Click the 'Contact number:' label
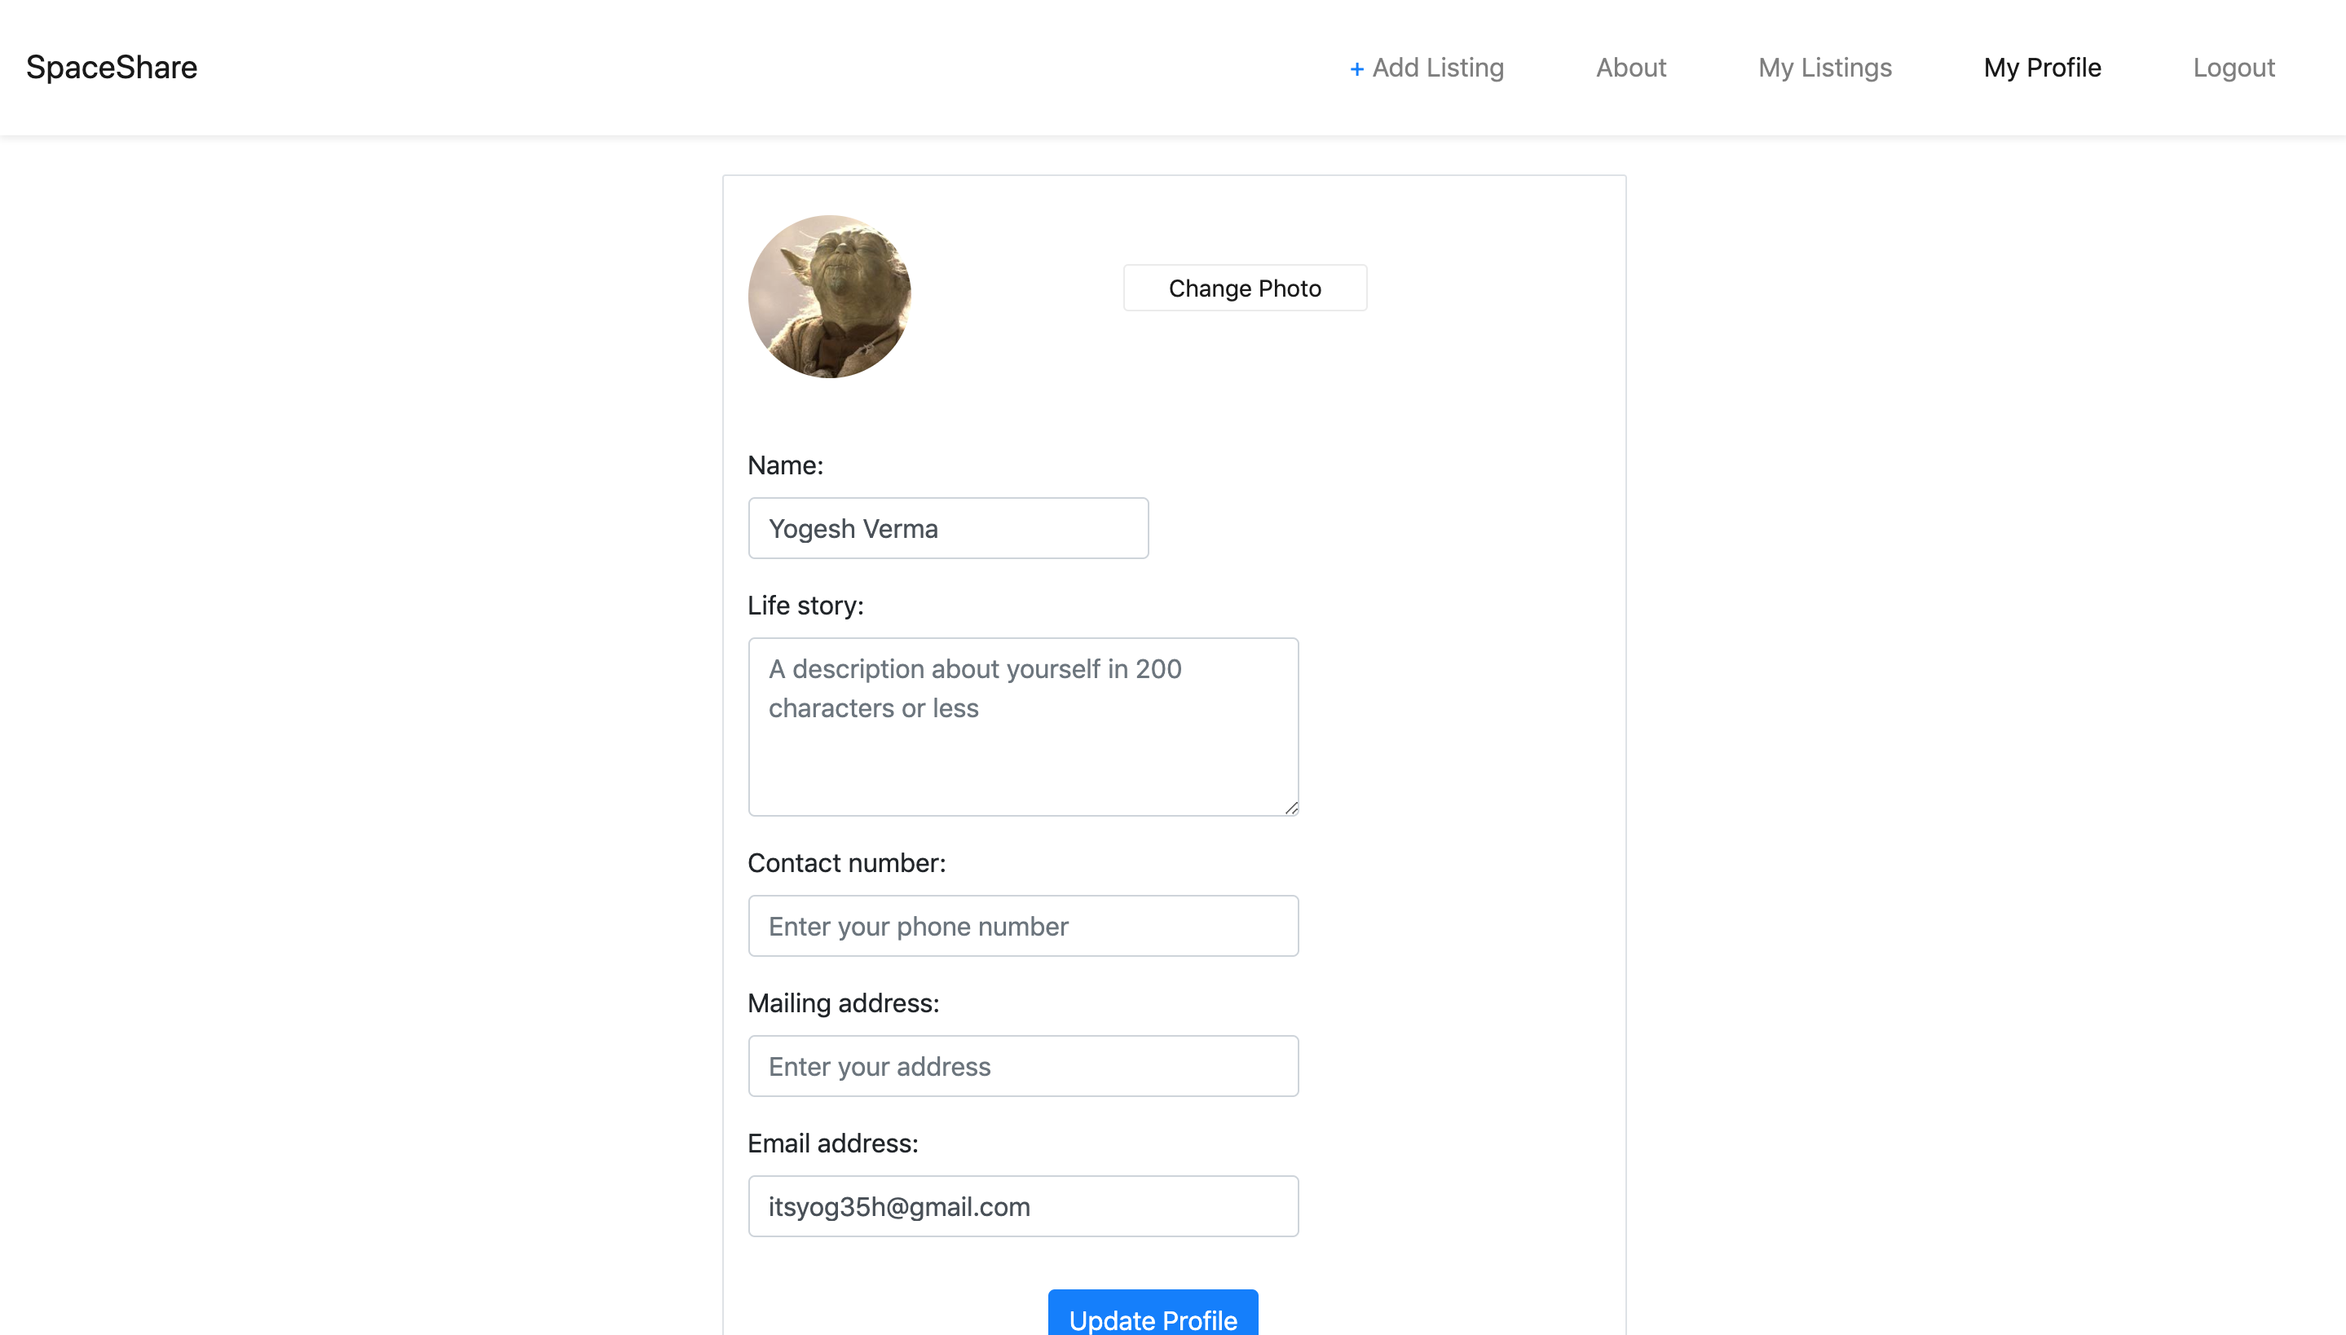 coord(846,863)
